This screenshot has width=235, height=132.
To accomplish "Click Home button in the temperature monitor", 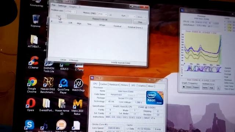I will [x=205, y=88].
